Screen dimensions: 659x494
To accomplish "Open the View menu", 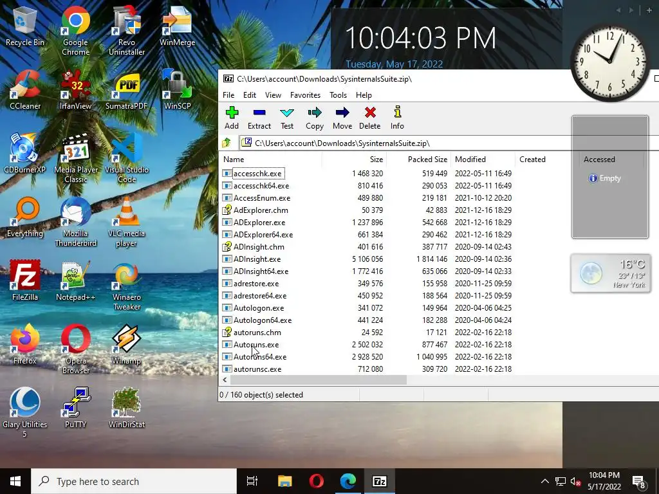I will [273, 95].
